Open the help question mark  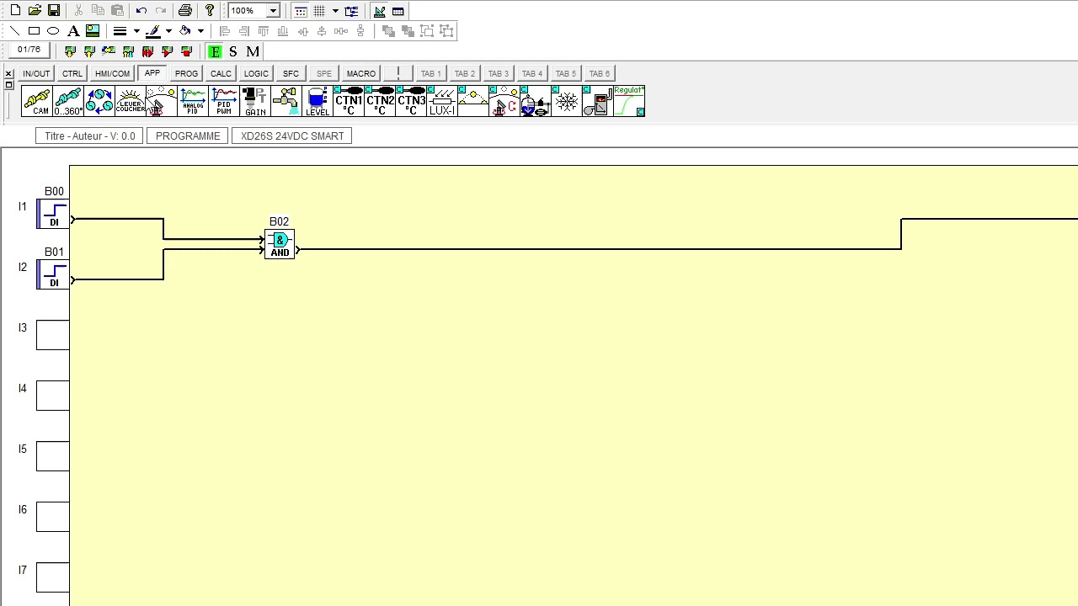(210, 11)
